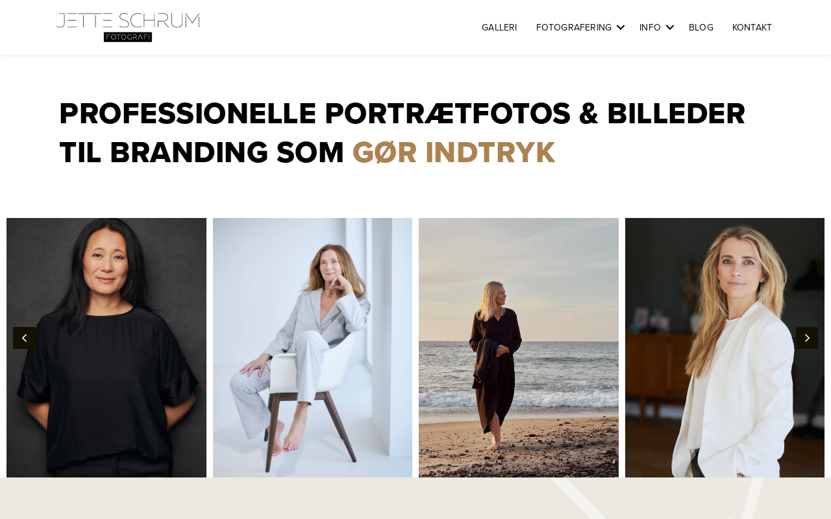Open portrait of blonde woman in white blazer
The width and height of the screenshot is (831, 519).
(x=725, y=348)
